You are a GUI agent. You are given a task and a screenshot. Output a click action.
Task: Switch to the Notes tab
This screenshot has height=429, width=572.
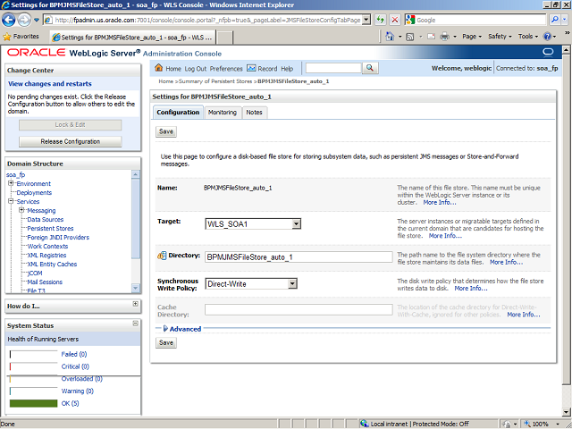click(x=254, y=113)
